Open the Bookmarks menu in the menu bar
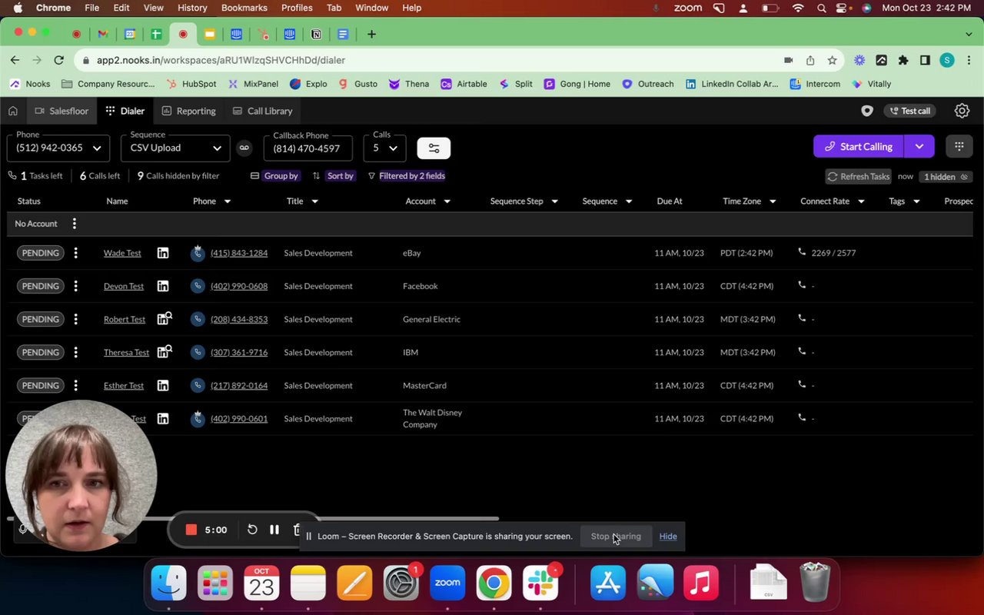The image size is (984, 615). pyautogui.click(x=244, y=8)
